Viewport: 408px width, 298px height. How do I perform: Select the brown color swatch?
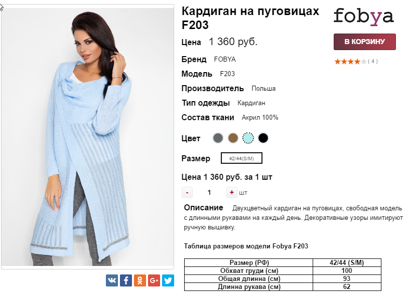tap(233, 138)
